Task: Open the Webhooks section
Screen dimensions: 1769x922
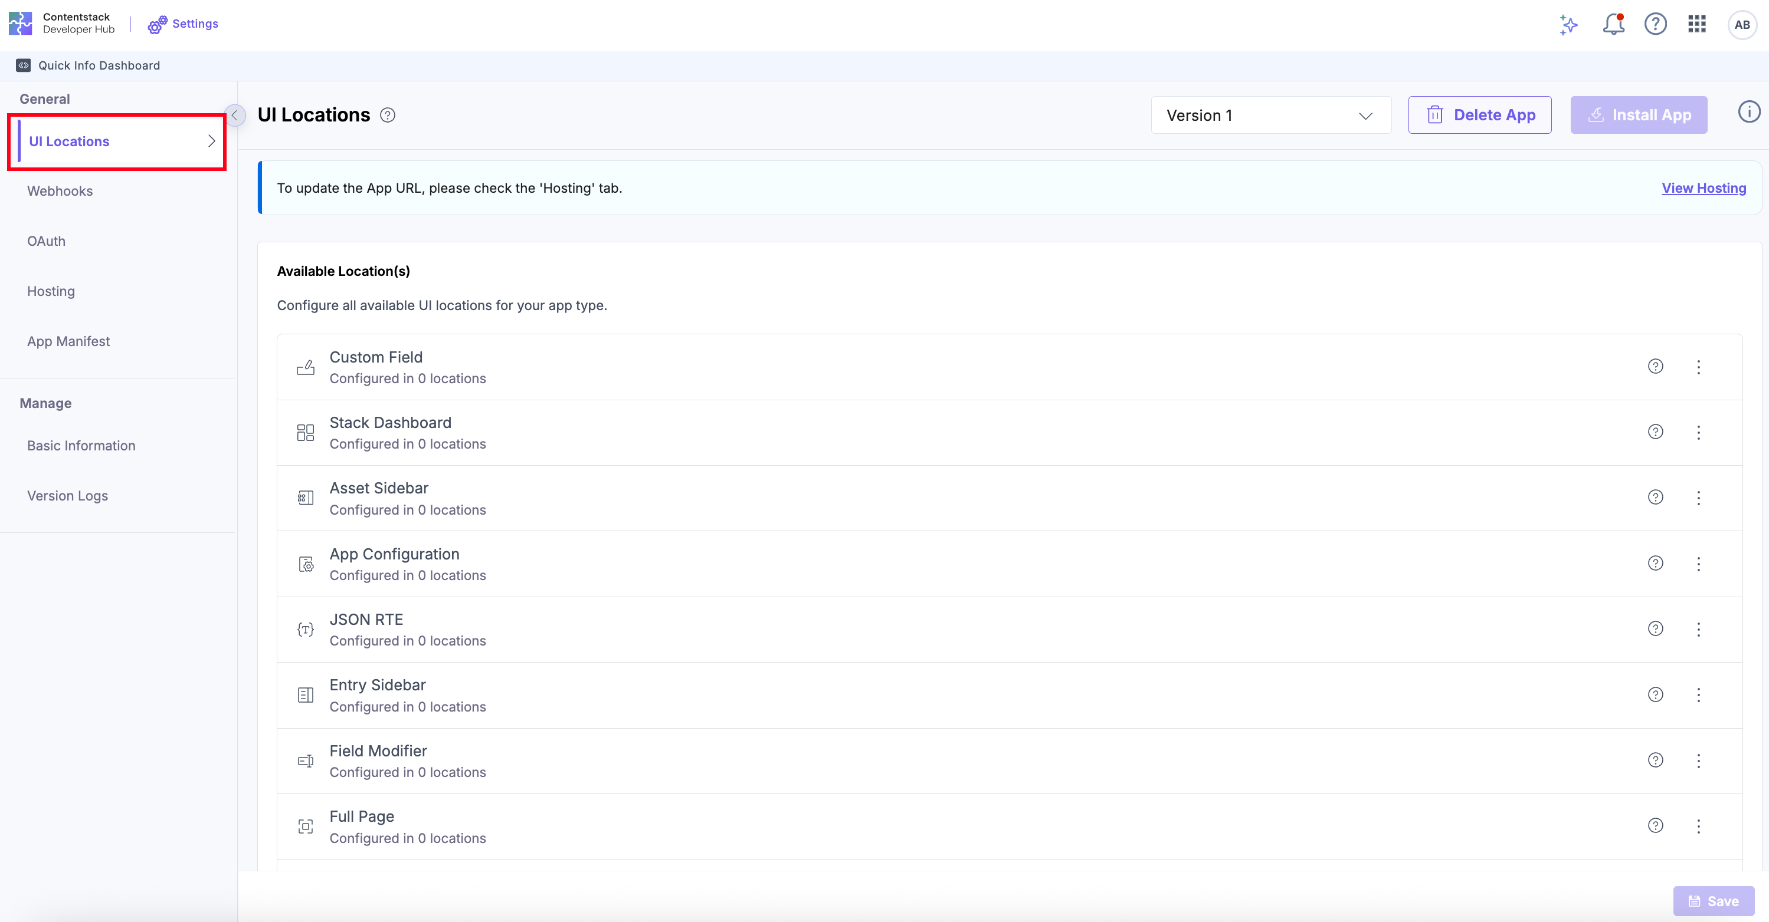Action: 60,192
